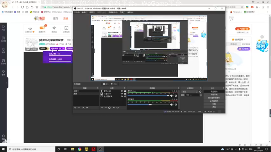Pop out the transitions dock panel icon
This screenshot has height=152, width=271.
[201, 88]
